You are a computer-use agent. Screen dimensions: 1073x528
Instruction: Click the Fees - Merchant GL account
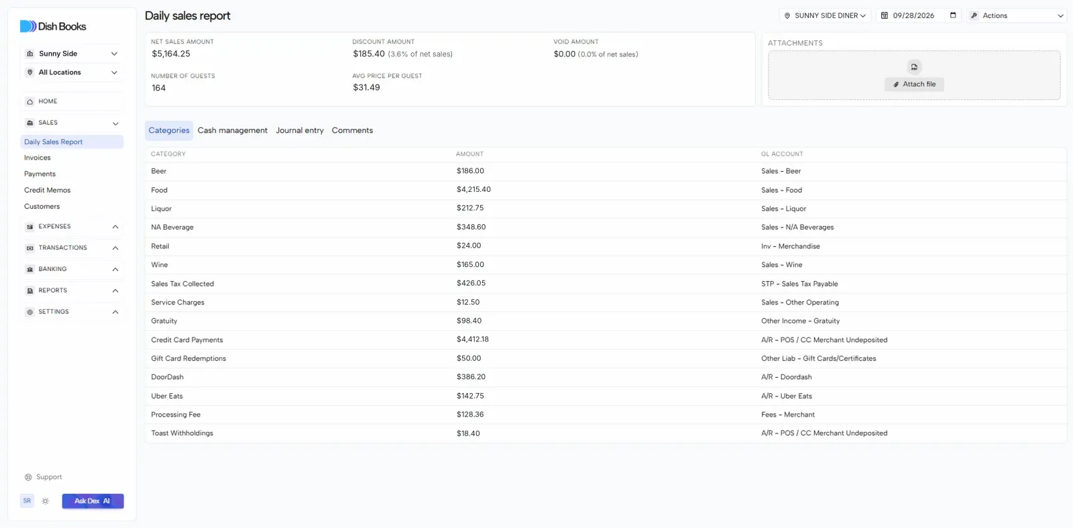pyautogui.click(x=788, y=415)
